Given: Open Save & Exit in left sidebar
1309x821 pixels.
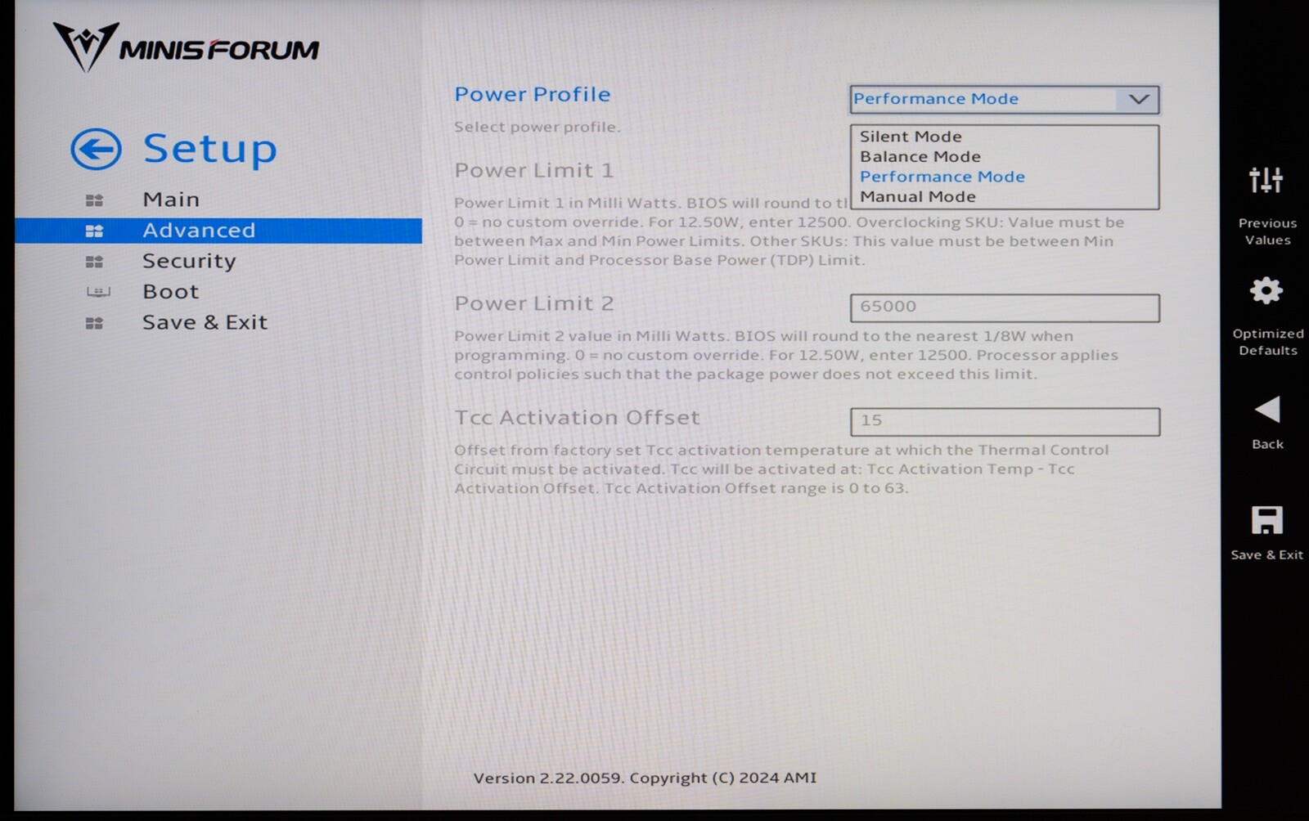Looking at the screenshot, I should click(x=205, y=323).
